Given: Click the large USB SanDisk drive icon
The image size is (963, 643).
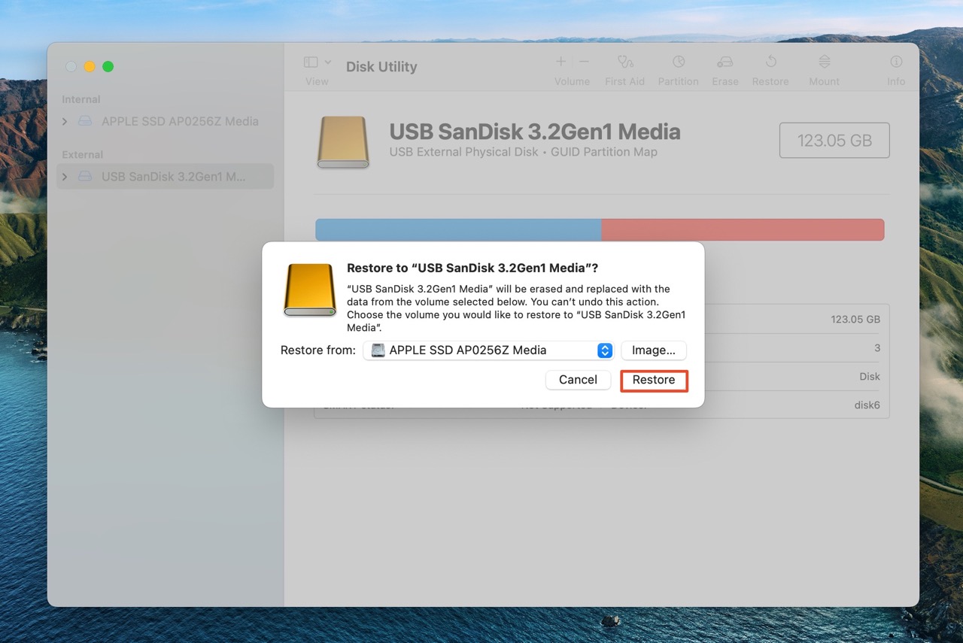Looking at the screenshot, I should [343, 141].
